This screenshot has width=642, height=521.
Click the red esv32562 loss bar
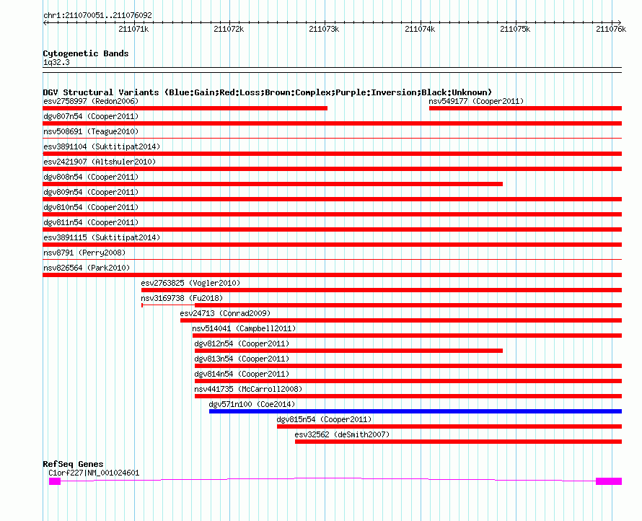click(x=458, y=442)
